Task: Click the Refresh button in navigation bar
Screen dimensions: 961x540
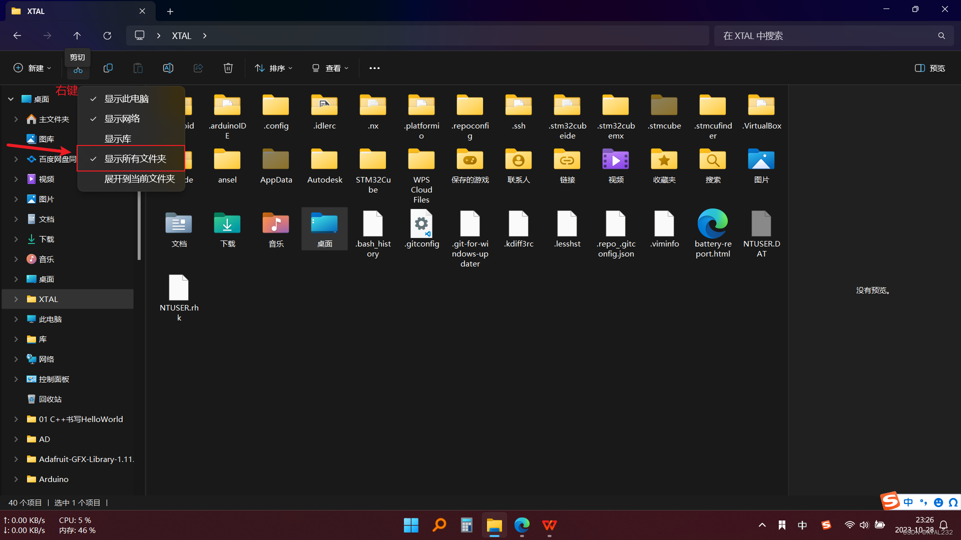Action: 107,36
